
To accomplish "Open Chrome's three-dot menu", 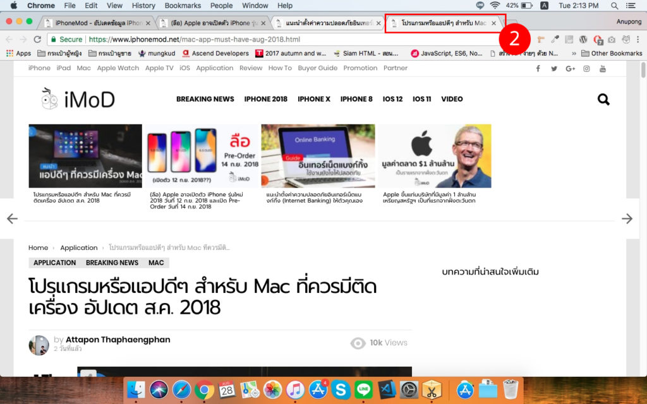I will tap(638, 39).
